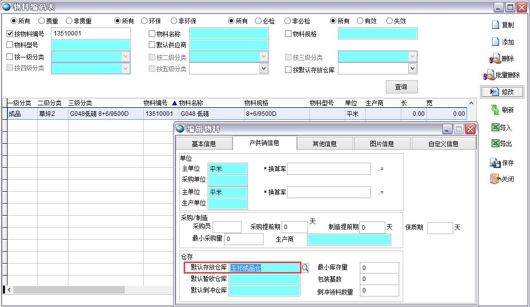Image resolution: width=530 pixels, height=307 pixels.
Task: Click the 最小库存量 input field
Action: 379,268
